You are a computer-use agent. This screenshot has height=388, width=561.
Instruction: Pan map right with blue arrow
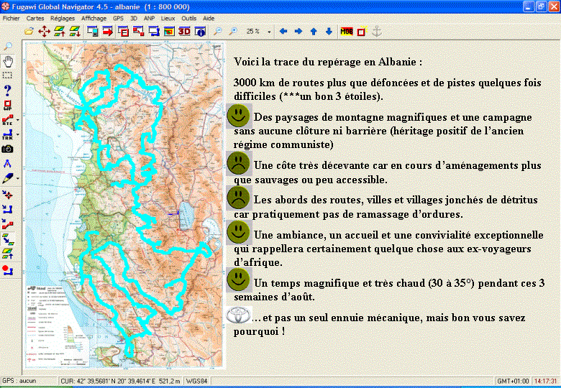pos(298,32)
